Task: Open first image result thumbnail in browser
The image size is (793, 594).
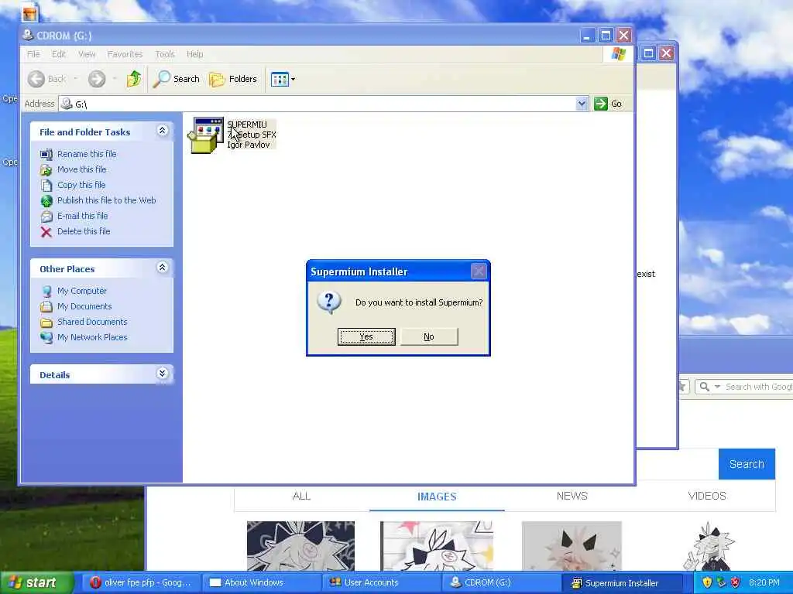Action: click(301, 546)
